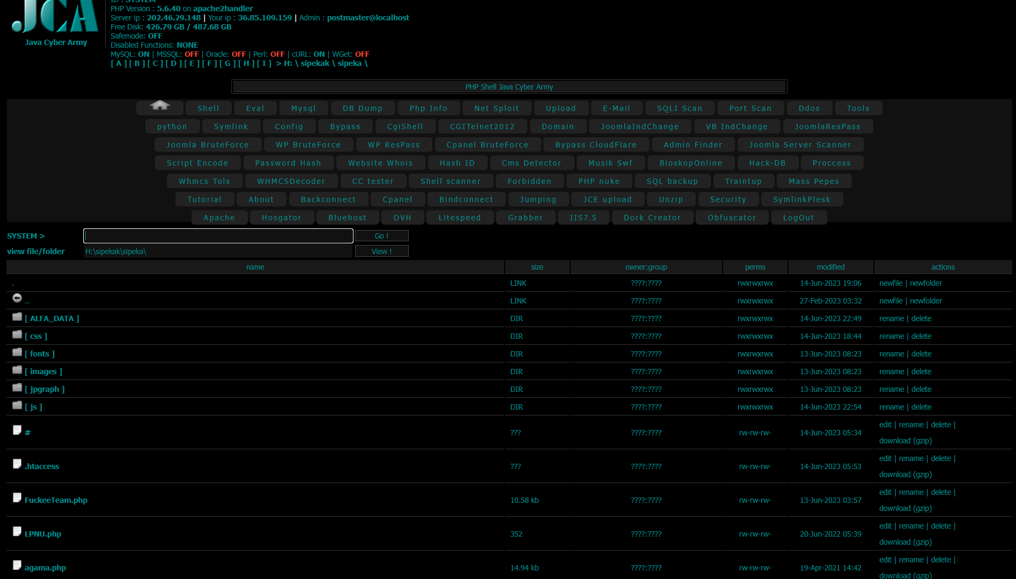Viewport: 1016px width, 579px height.
Task: Click the PHP Shell Java Cyber Army title bar
Action: (509, 87)
